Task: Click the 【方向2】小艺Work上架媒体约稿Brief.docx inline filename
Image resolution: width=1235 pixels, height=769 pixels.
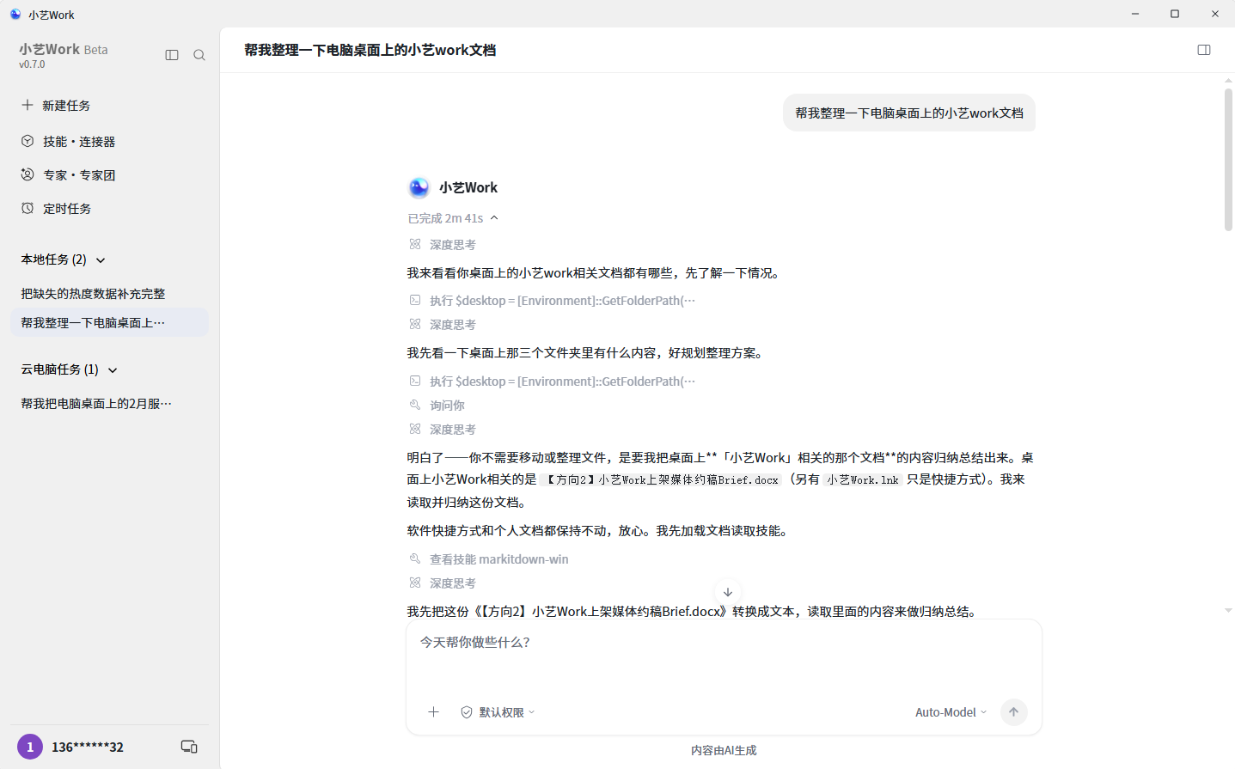Action: click(662, 480)
